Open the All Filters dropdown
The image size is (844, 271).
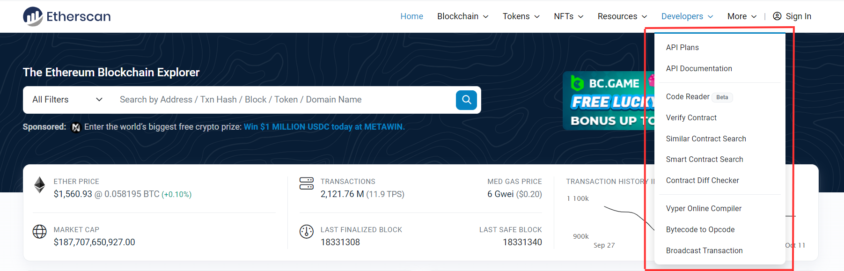point(67,100)
